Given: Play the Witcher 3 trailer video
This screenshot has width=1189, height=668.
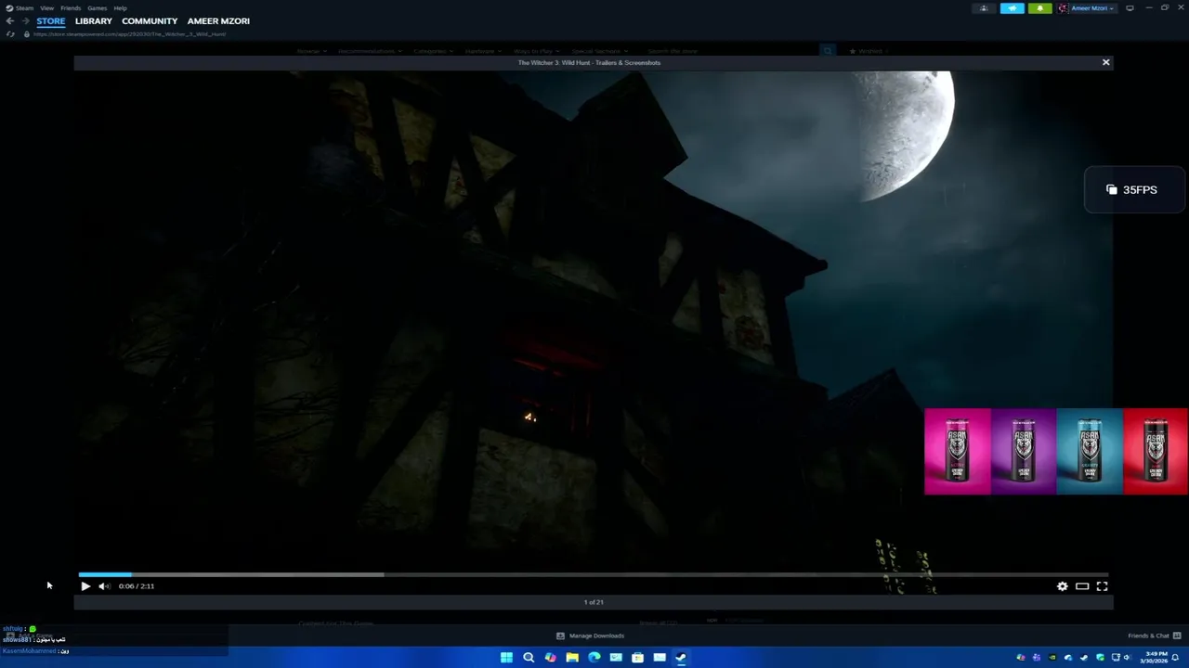Looking at the screenshot, I should coord(85,586).
